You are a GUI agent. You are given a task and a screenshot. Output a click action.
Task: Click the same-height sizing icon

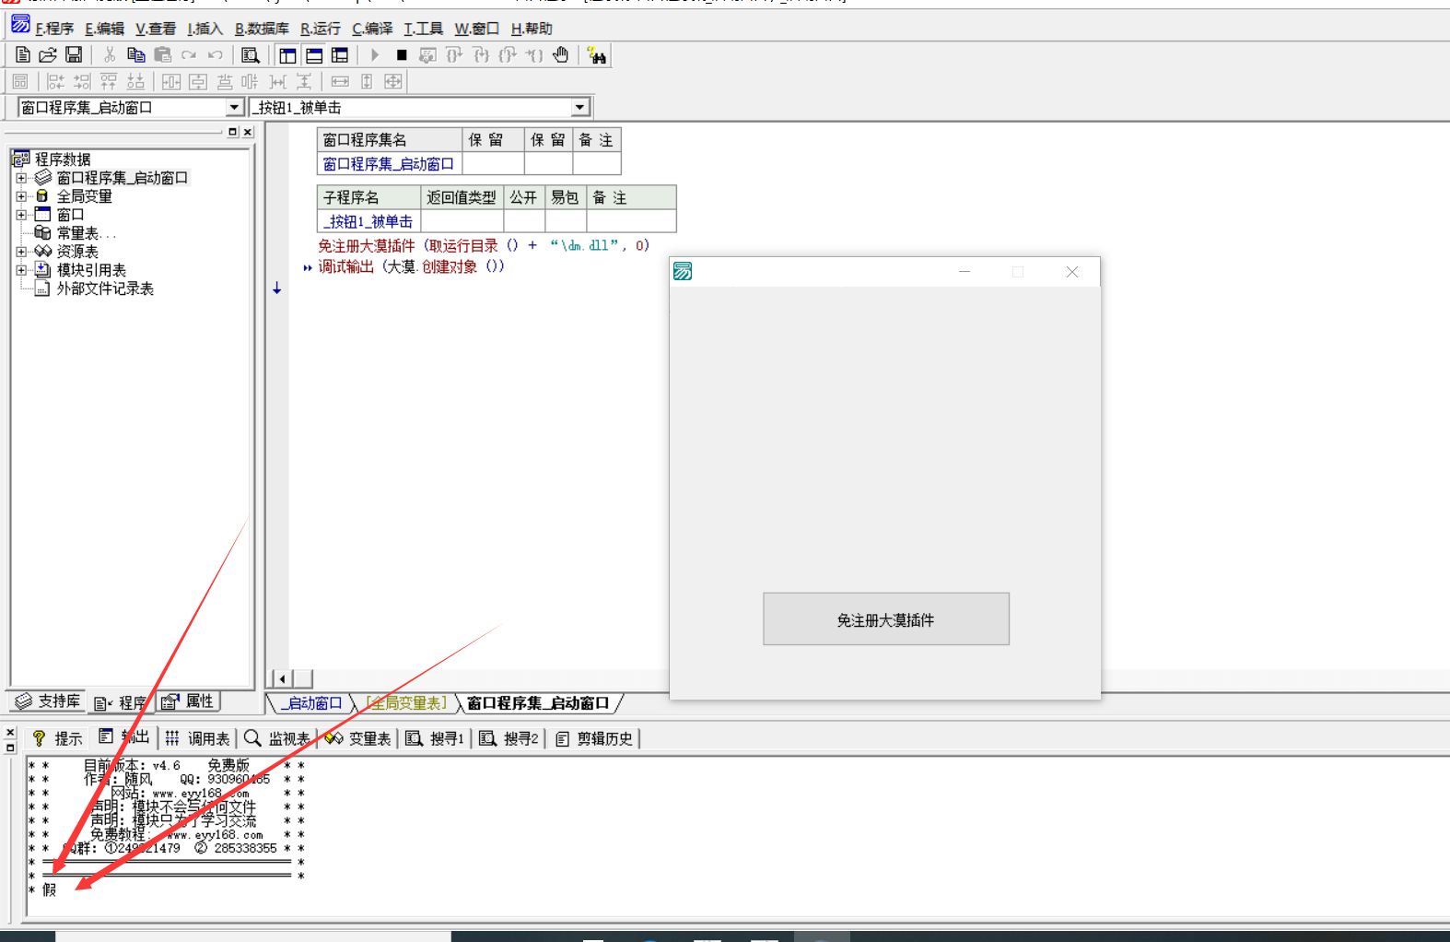coord(367,82)
